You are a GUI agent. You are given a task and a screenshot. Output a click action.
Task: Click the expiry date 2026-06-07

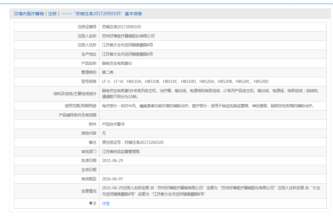[x=112, y=179]
